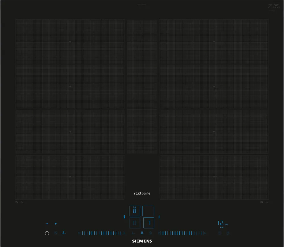This screenshot has width=284, height=247.
Task: Tap the SIEMENS logo
Action: pos(142,241)
